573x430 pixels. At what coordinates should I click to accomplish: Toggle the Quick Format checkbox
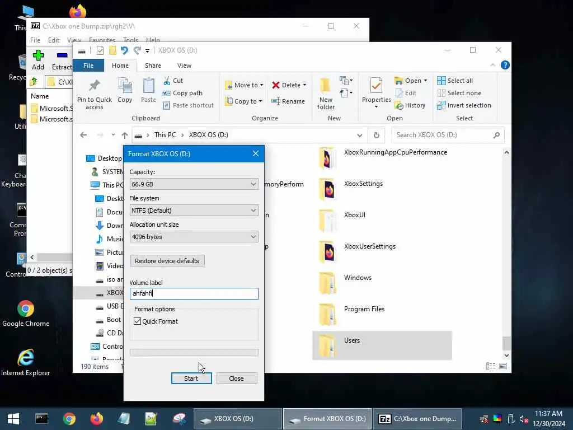click(138, 321)
